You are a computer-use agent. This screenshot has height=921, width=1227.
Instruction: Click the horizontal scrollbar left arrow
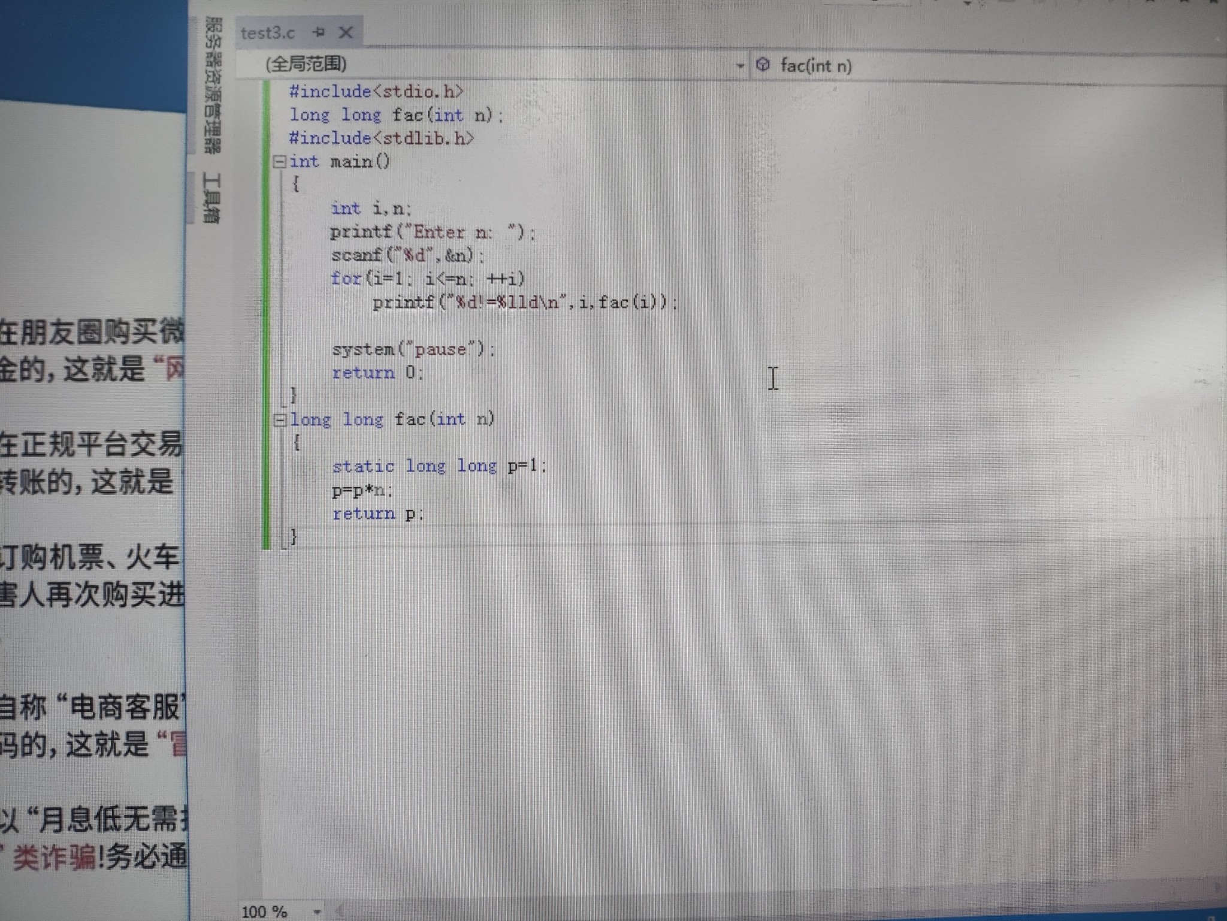pos(339,911)
